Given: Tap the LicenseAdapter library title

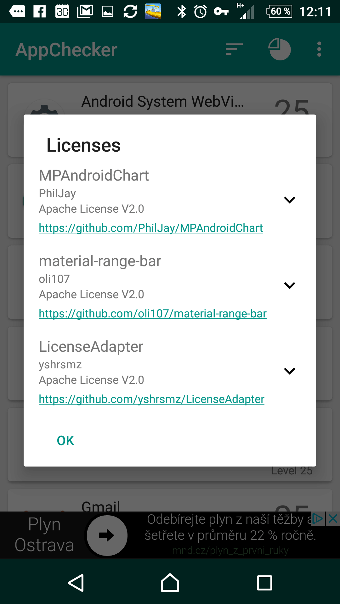Looking at the screenshot, I should pos(91,347).
